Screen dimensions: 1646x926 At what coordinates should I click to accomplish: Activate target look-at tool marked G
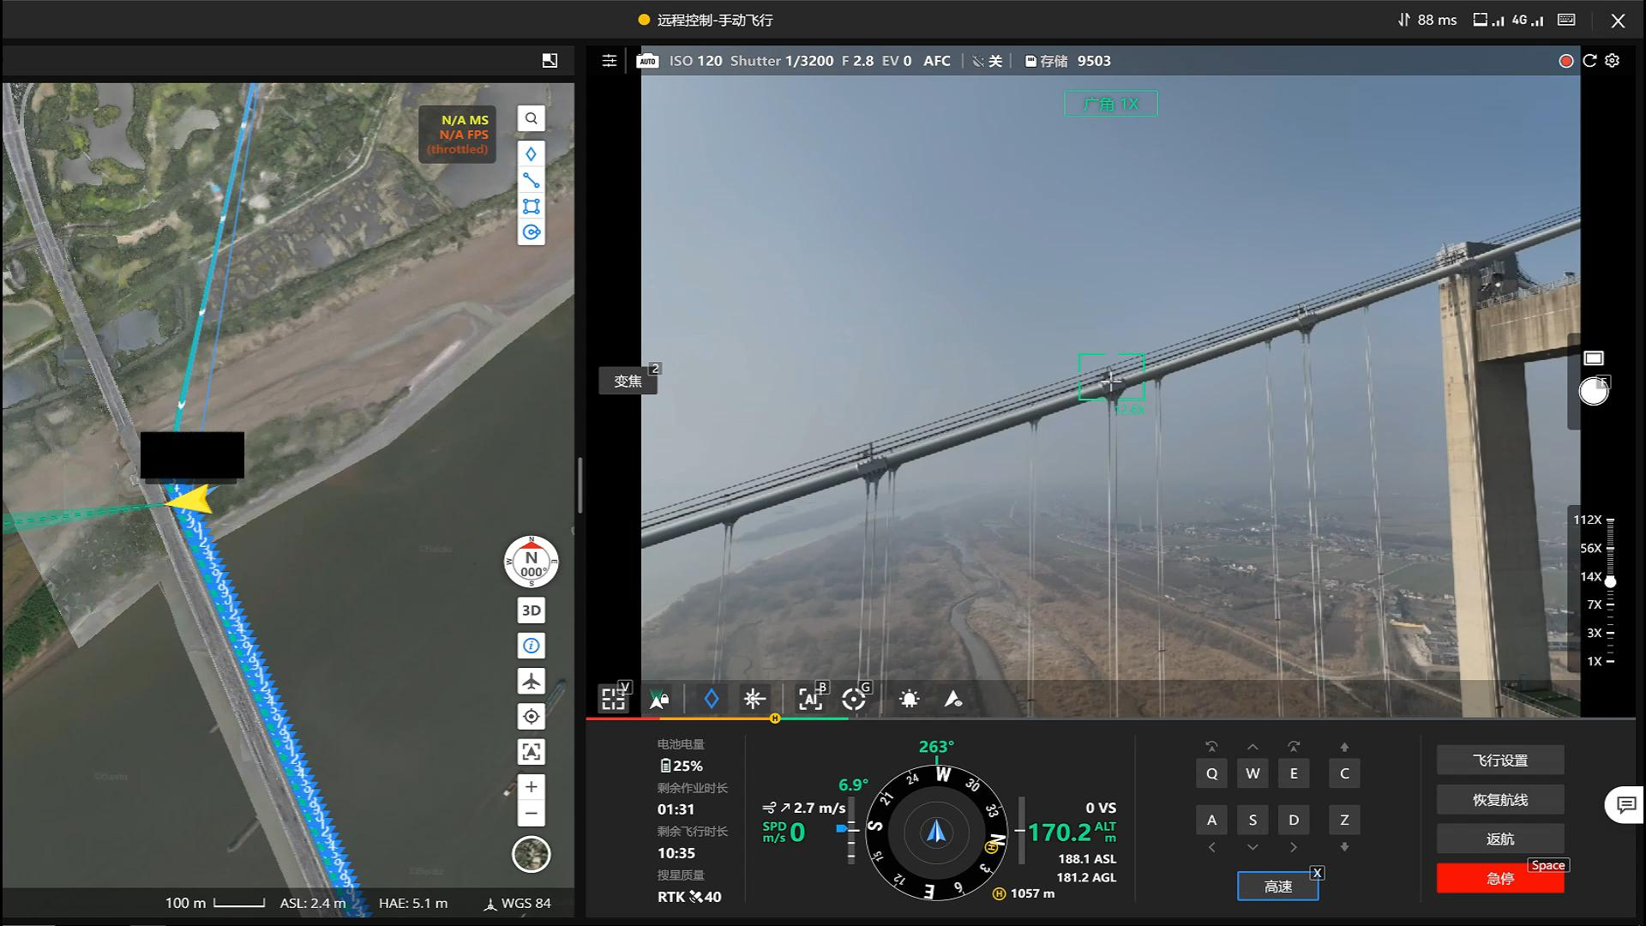[854, 700]
